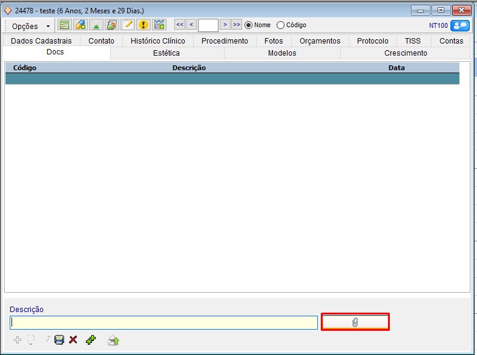Screen dimensions: 477x355
Task: Click the Descrição text input field
Action: (163, 322)
